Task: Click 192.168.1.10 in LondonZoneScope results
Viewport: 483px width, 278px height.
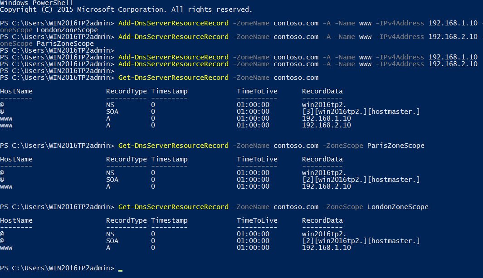Action: (x=326, y=248)
